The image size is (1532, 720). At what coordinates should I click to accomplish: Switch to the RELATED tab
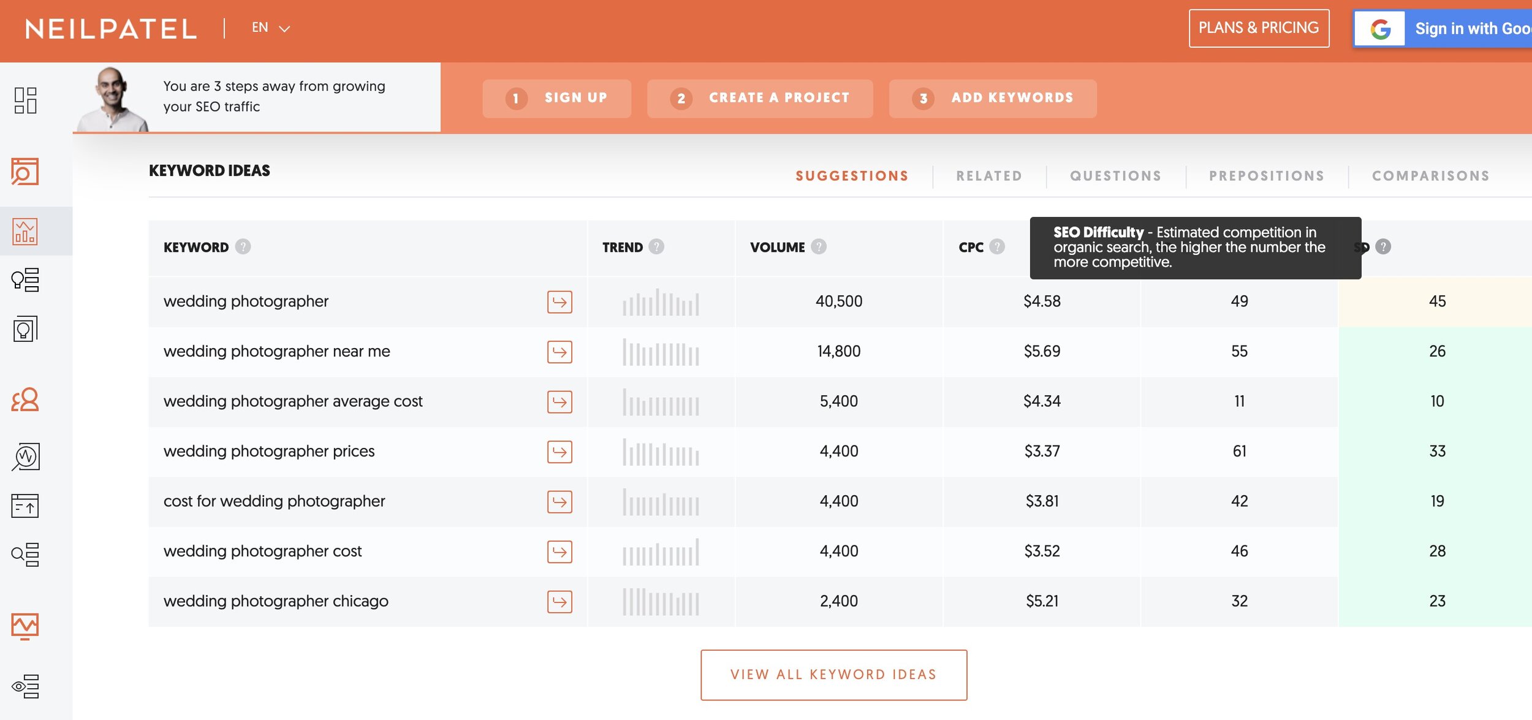(x=988, y=176)
